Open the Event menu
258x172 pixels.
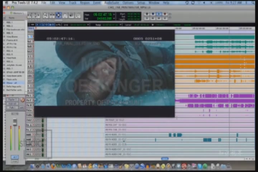click(x=97, y=3)
